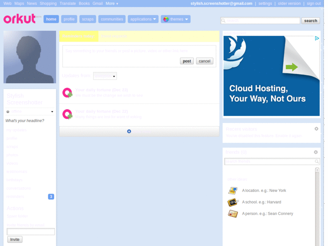Open Shopping in the Google bar
Screen dimensions: 328x246
[48, 4]
